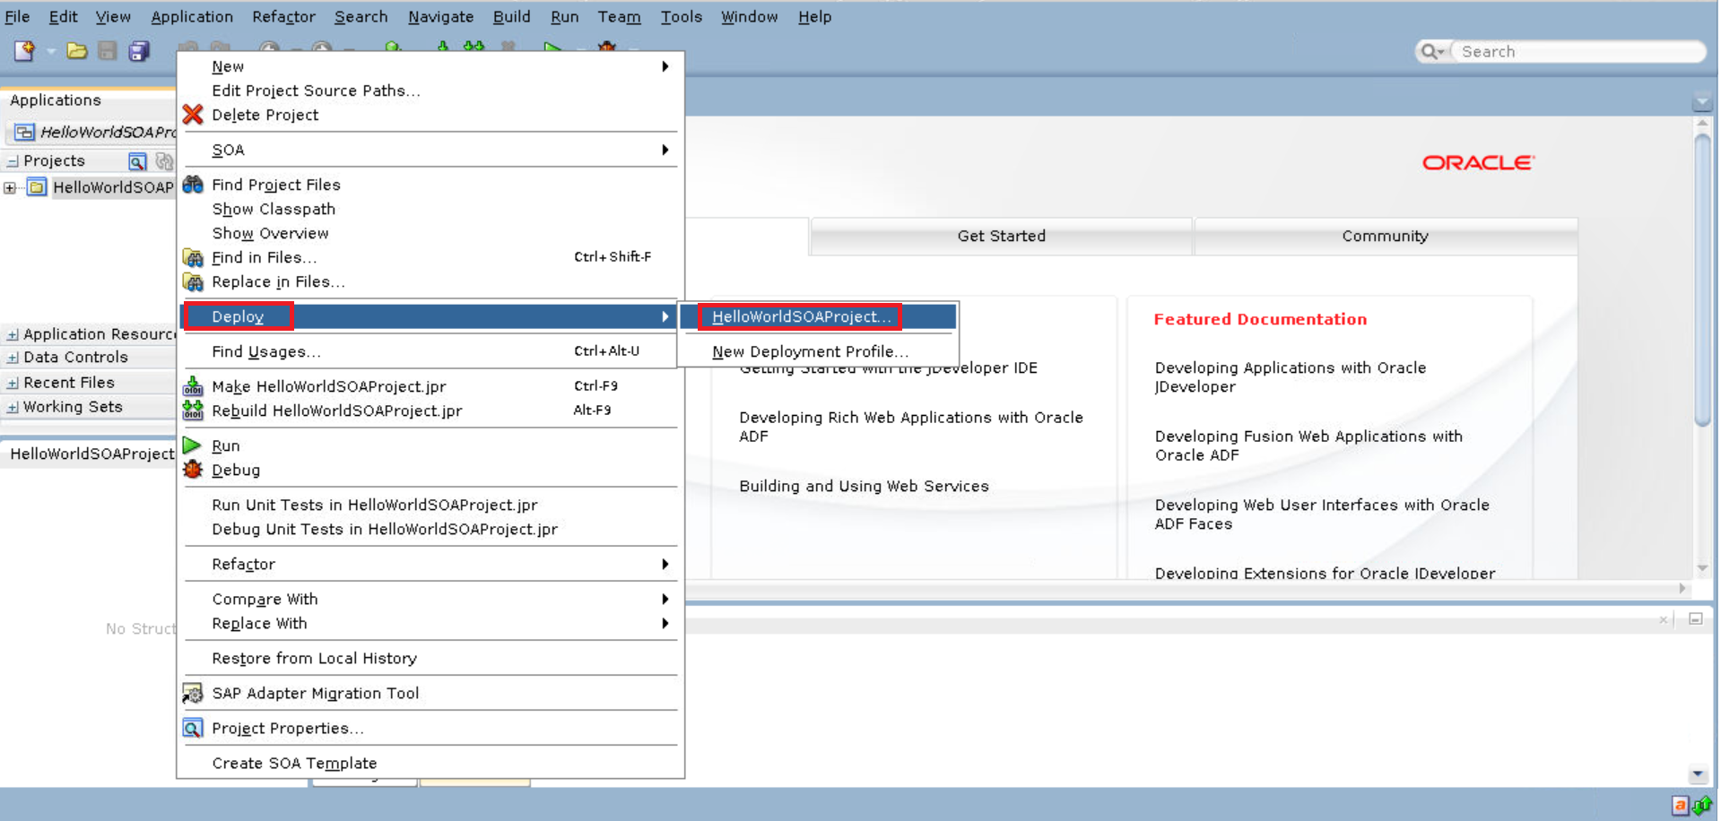Expand the Data Controls section
1721x821 pixels.
pos(13,358)
